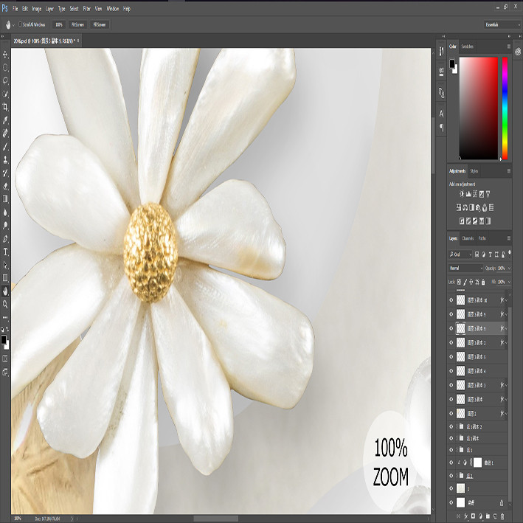Select the Gradient tool
Screen dimensions: 523x523
tap(5, 199)
